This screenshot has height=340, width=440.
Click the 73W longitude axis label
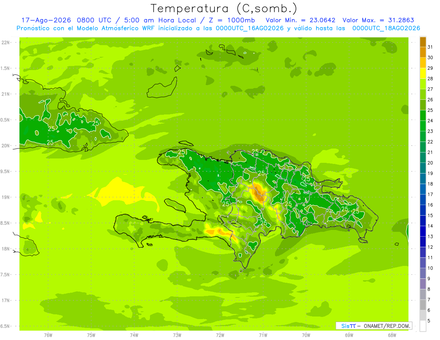(x=177, y=335)
